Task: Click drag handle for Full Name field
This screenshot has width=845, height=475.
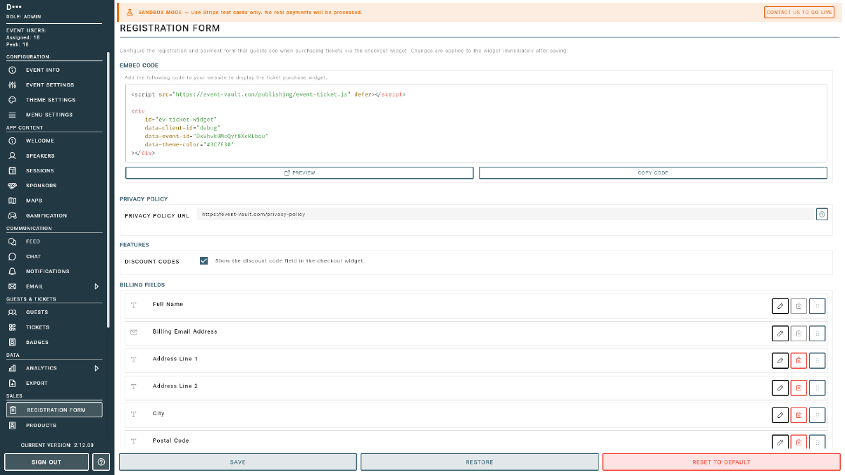Action: [x=817, y=306]
